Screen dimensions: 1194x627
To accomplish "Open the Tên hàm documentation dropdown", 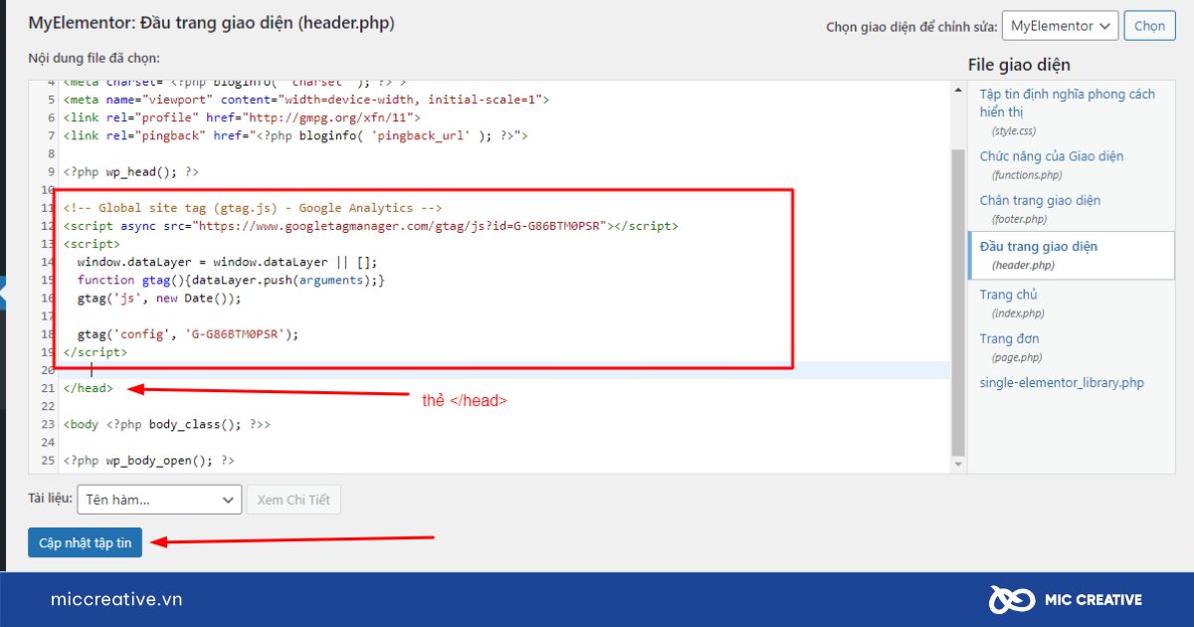I will (x=158, y=500).
